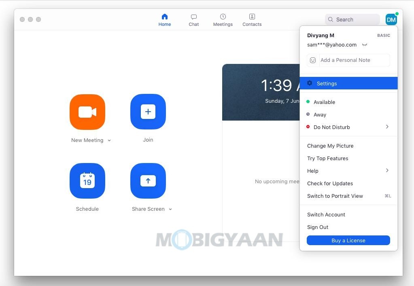Click Sign Out in the profile menu
The width and height of the screenshot is (414, 286).
(318, 227)
